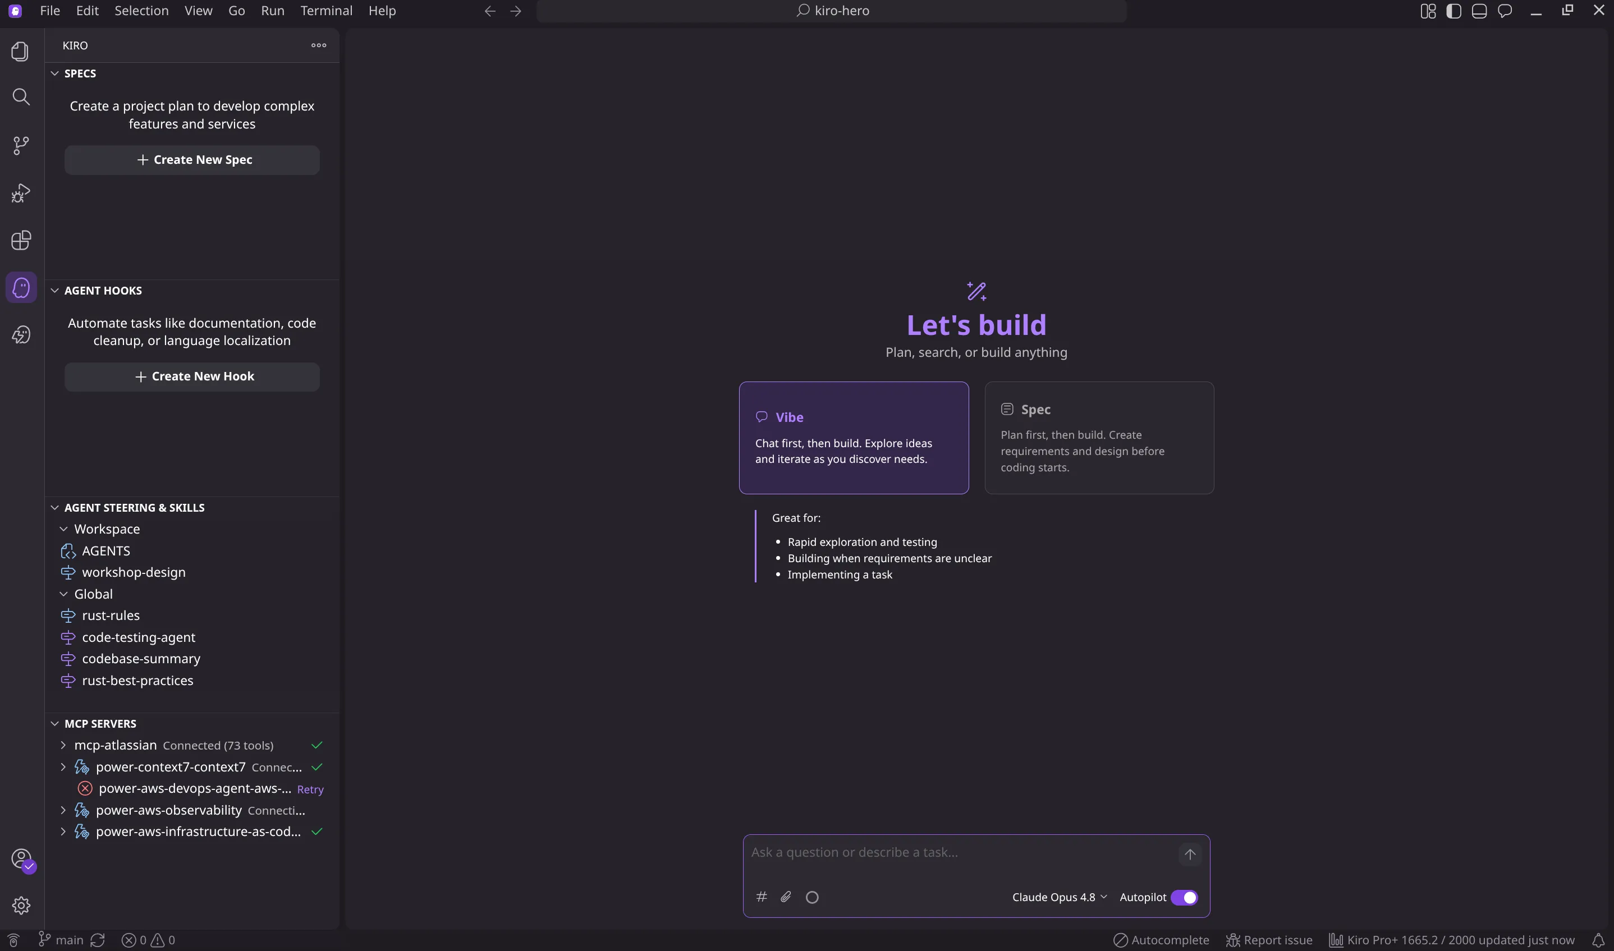Screen dimensions: 1614x951
Task: Collapse the MCP SERVERS section
Action: click(55, 724)
